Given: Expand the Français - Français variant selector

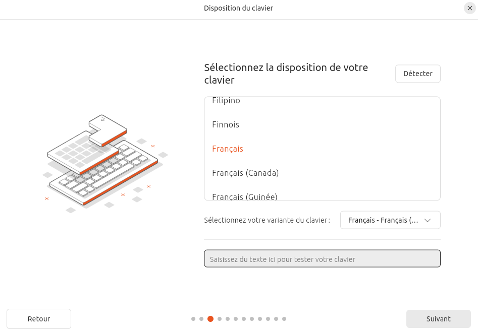Looking at the screenshot, I should point(390,220).
